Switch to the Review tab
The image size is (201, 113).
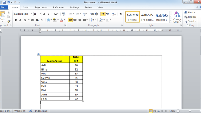pos(88,7)
